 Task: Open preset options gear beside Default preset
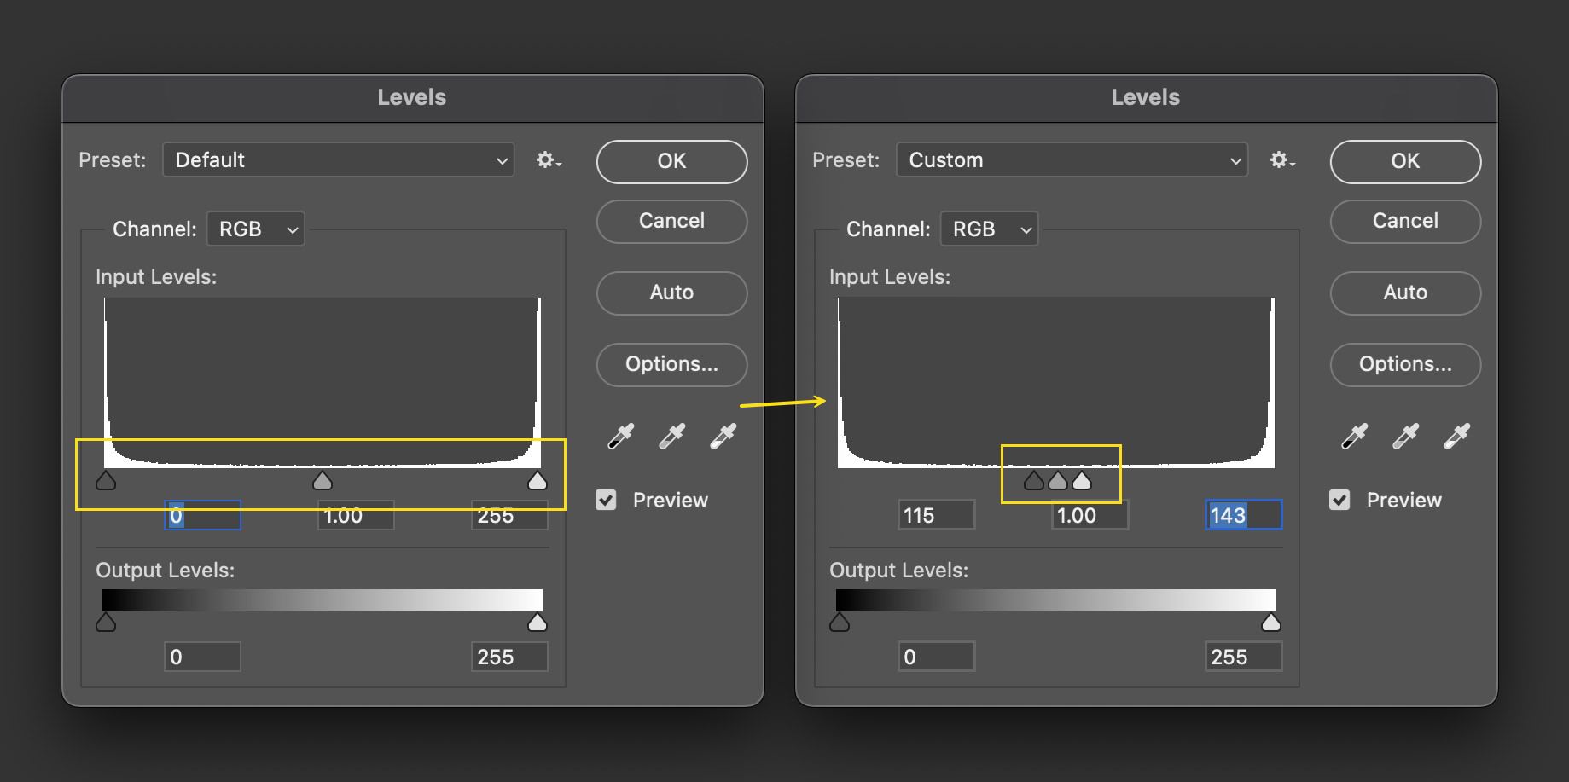coord(548,160)
